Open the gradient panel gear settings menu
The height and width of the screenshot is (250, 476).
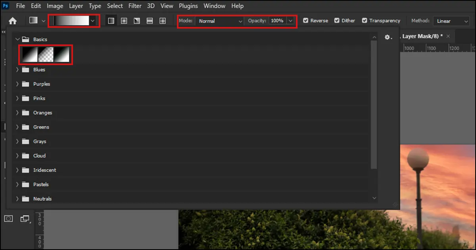[x=388, y=37]
